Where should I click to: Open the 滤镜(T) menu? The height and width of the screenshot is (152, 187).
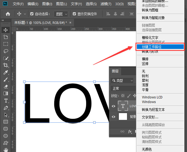click(x=105, y=4)
